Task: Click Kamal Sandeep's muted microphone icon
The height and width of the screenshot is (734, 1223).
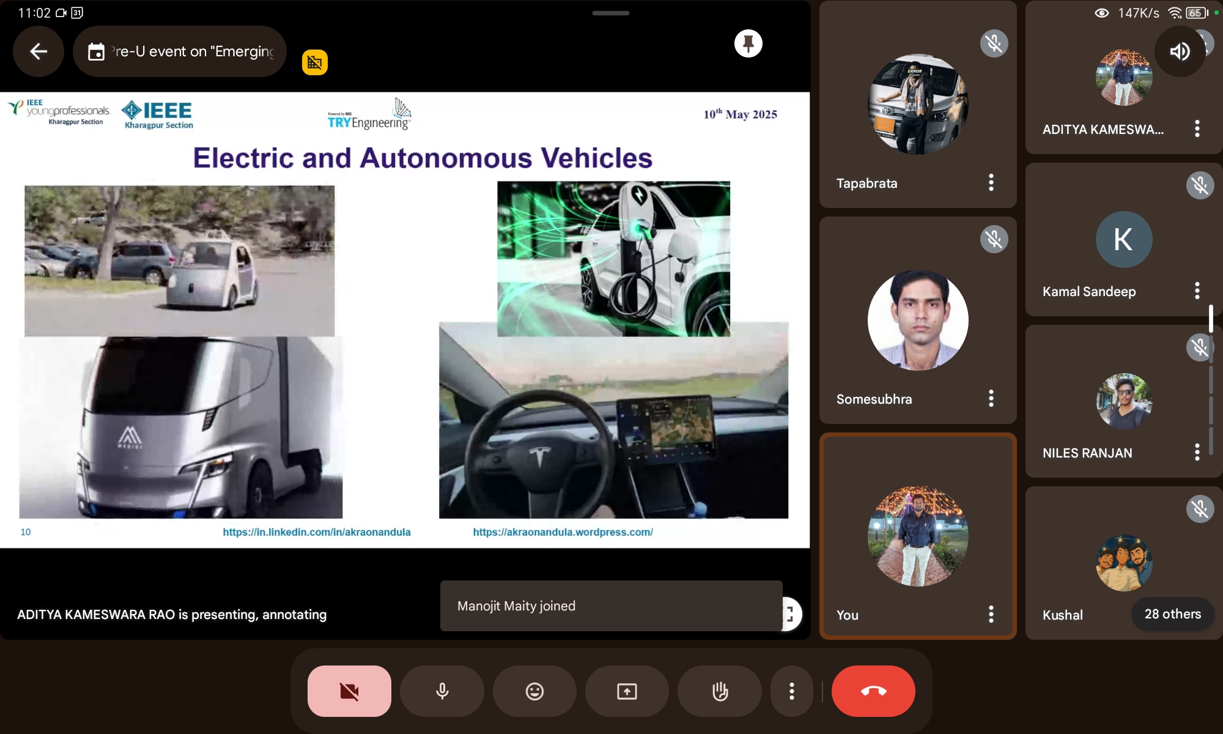Action: [x=1200, y=185]
